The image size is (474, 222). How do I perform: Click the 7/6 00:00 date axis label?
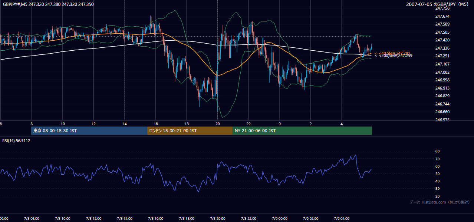click(x=280, y=219)
